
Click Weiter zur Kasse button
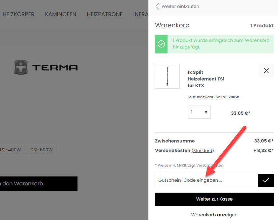tap(214, 199)
